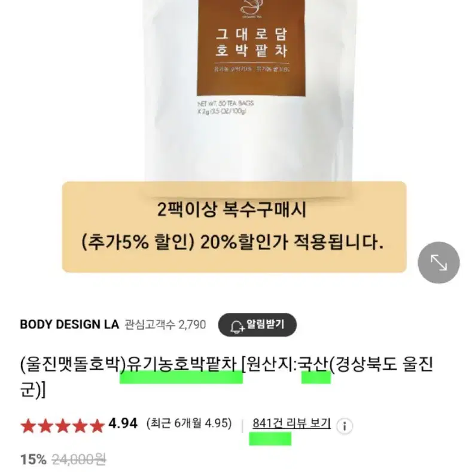Click the NET WT. 50 TEA BAGS text
The width and height of the screenshot is (472, 472).
click(x=226, y=103)
